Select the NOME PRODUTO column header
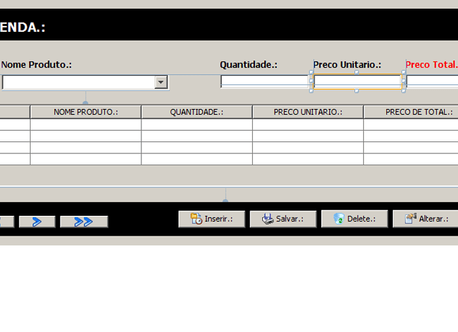The height and width of the screenshot is (332, 458). tap(86, 112)
